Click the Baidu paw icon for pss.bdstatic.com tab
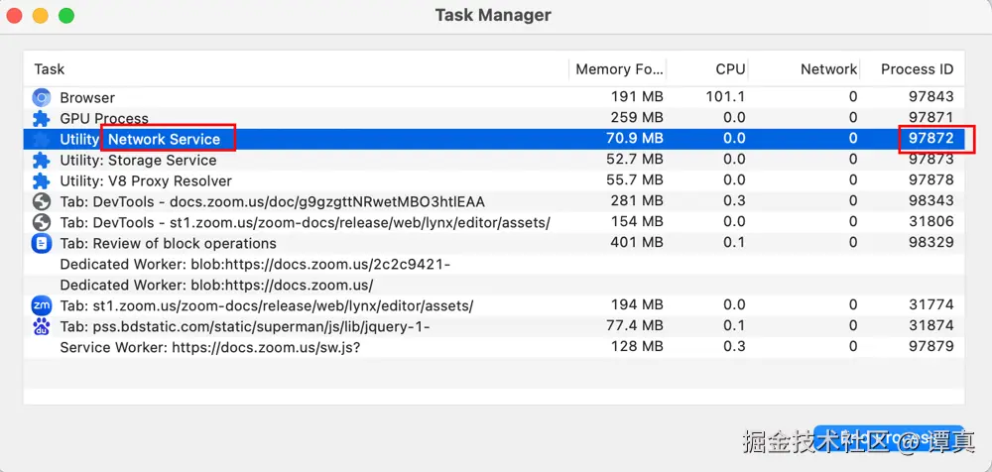Viewport: 992px width, 472px height. tap(41, 326)
